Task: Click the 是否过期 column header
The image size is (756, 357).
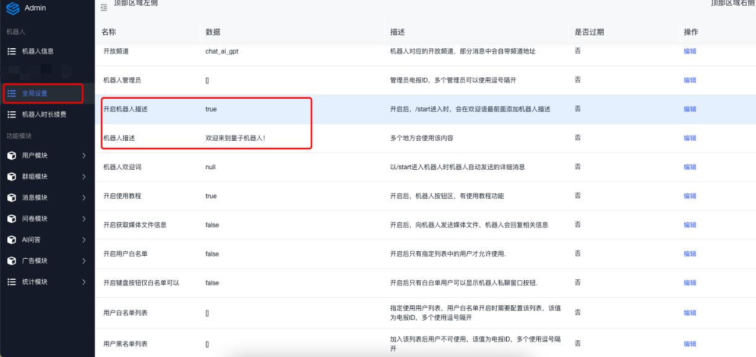Action: click(589, 31)
